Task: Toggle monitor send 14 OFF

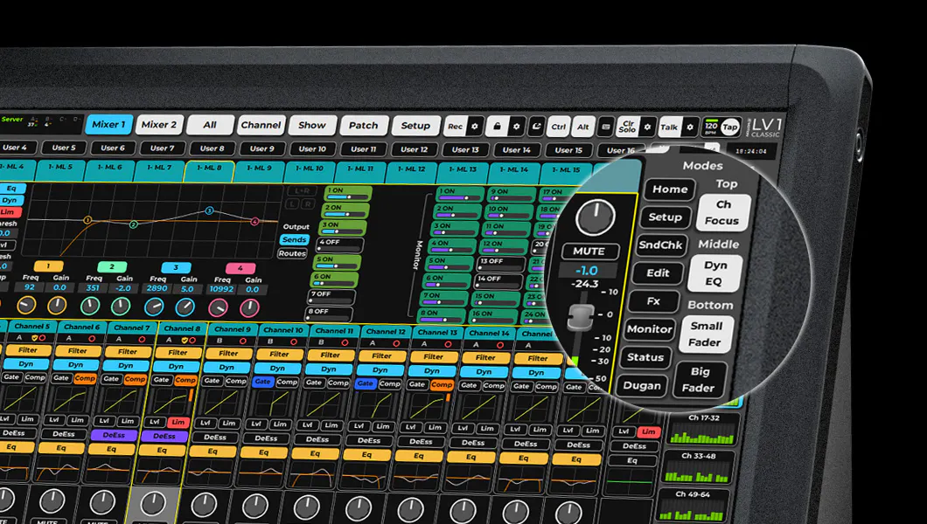Action: [x=498, y=279]
